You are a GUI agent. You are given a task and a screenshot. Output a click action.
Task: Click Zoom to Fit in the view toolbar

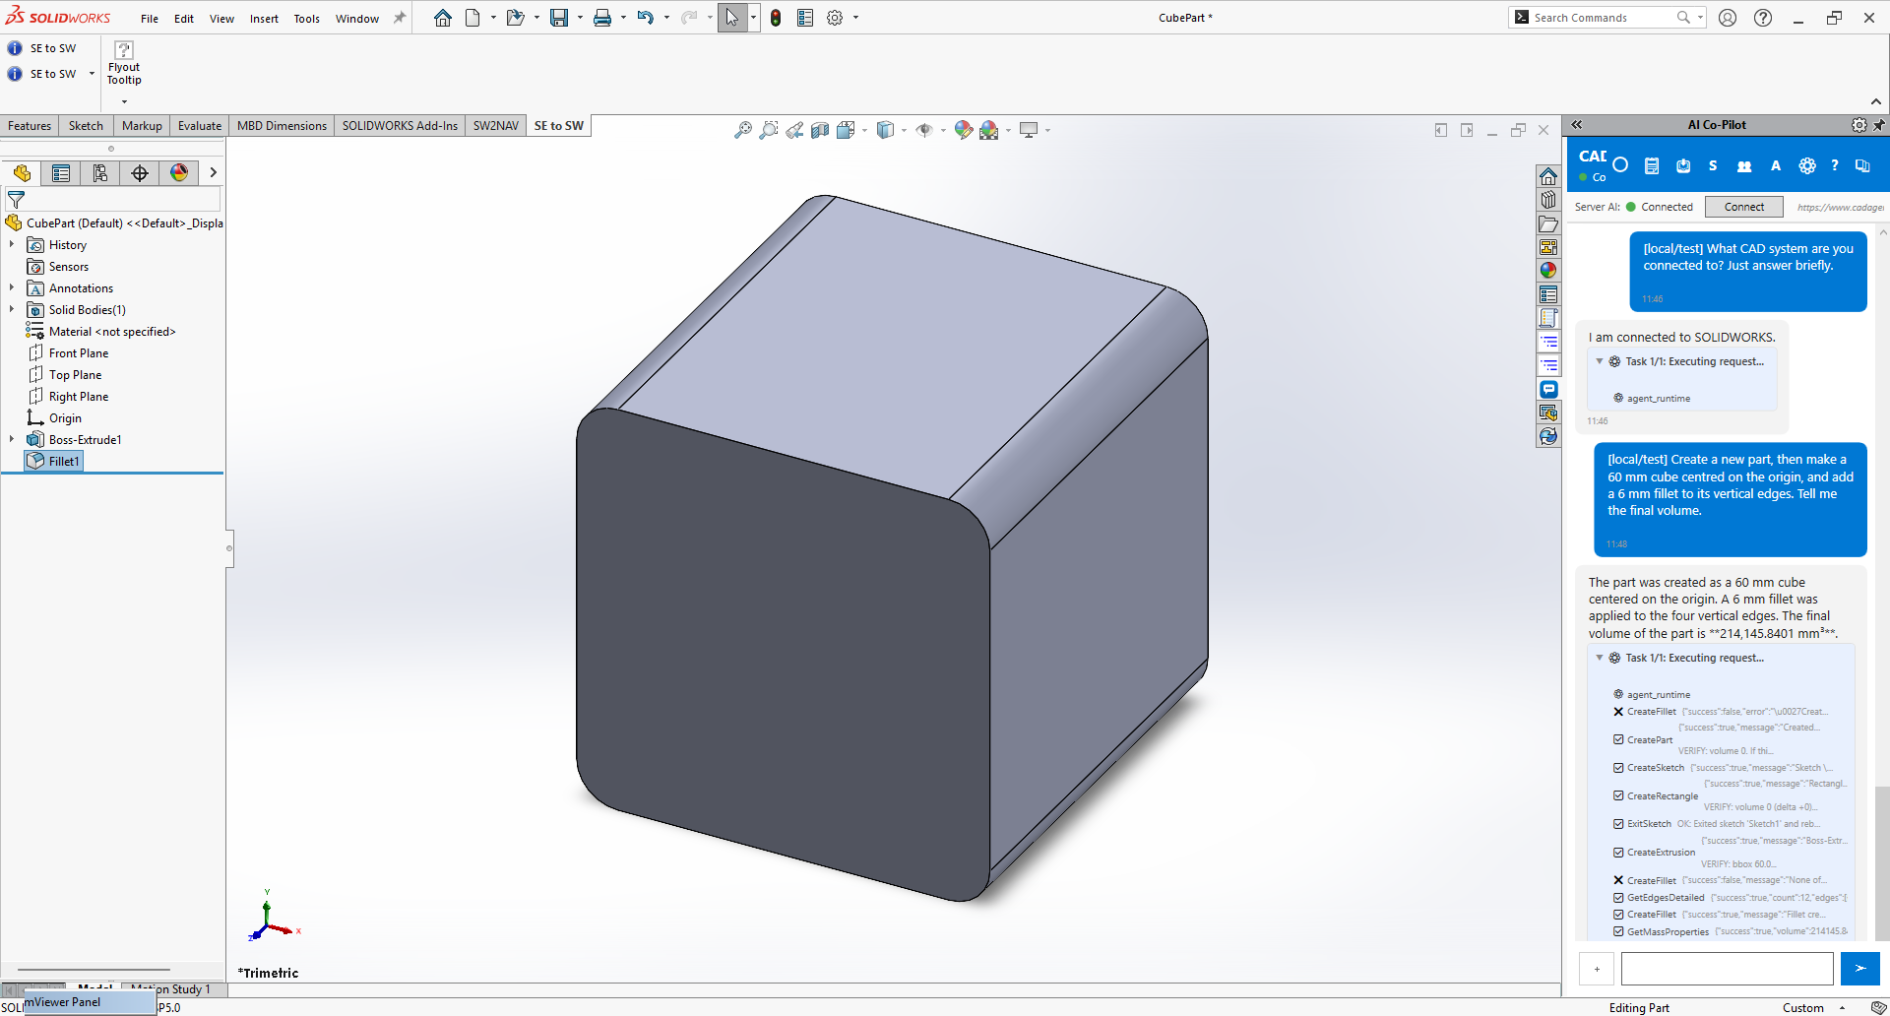pyautogui.click(x=743, y=130)
